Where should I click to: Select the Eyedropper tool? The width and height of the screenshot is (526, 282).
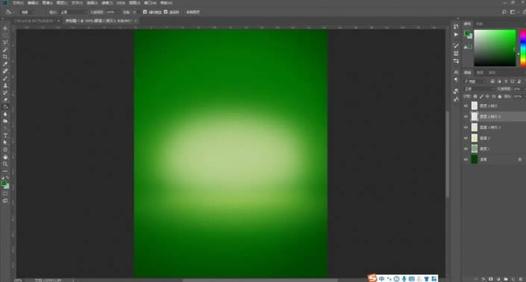[x=5, y=64]
